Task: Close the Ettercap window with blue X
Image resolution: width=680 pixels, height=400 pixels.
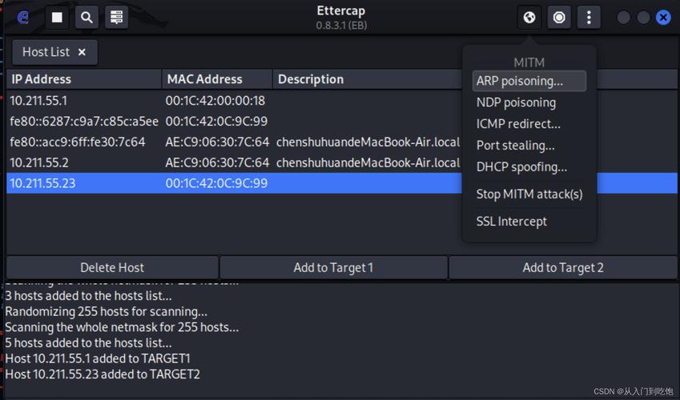Action: 663,18
